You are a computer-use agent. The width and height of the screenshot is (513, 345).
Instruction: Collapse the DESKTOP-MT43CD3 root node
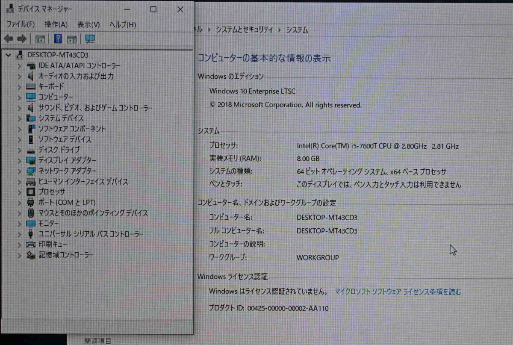point(9,55)
